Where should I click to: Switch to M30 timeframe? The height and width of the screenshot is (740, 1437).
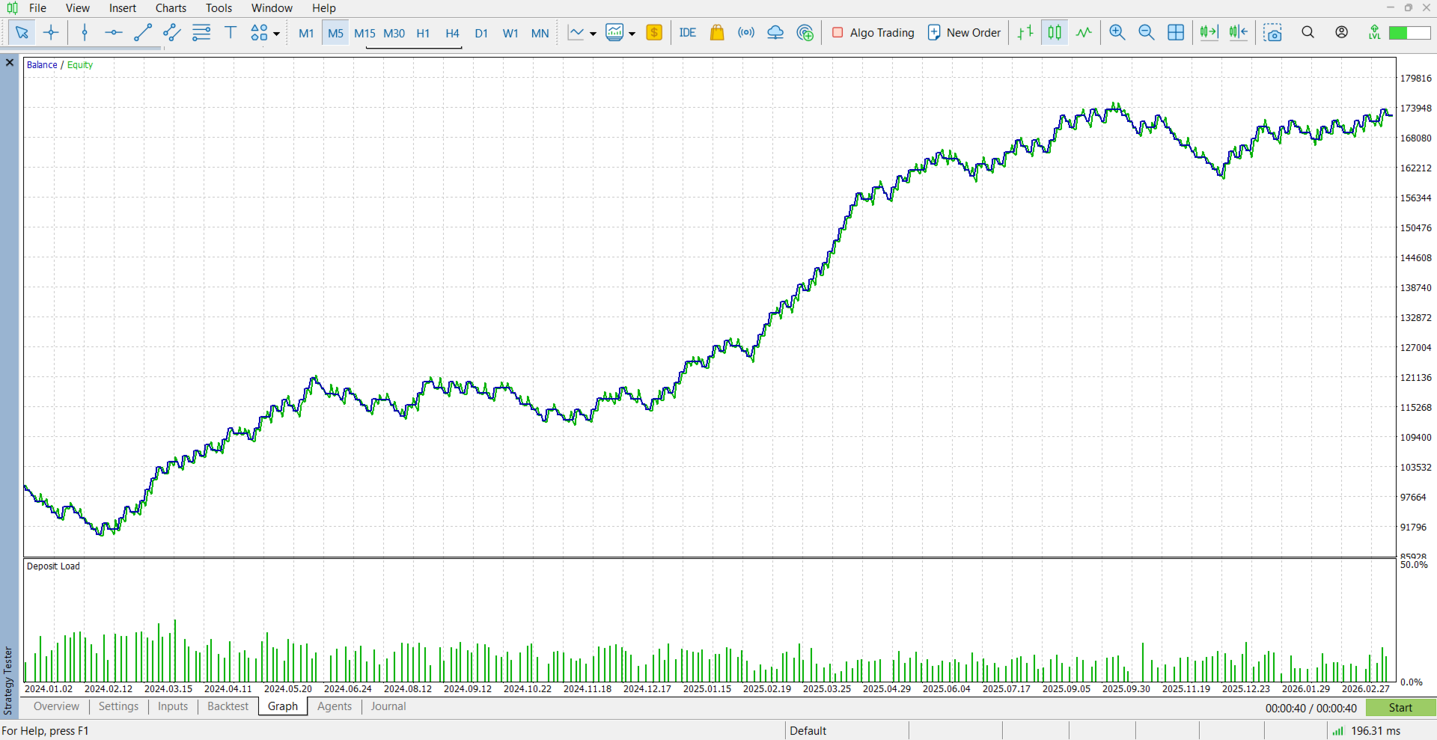394,33
